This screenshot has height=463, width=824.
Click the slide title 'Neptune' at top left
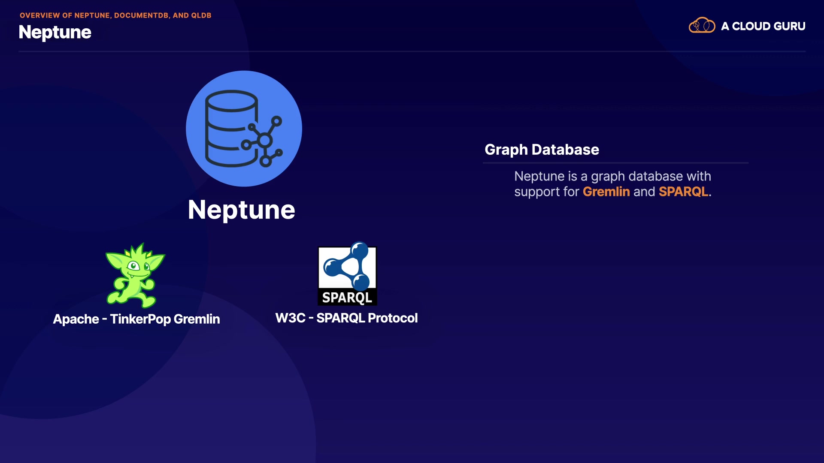pyautogui.click(x=55, y=33)
